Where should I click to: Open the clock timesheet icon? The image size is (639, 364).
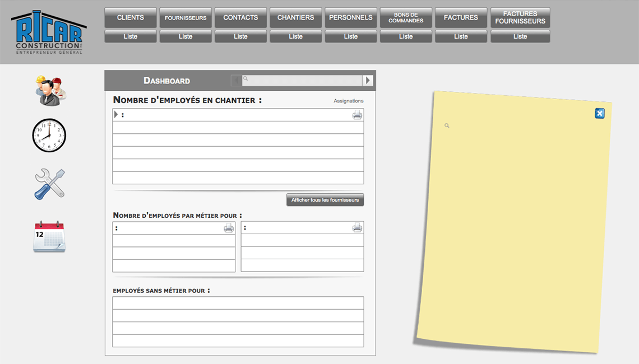[49, 136]
